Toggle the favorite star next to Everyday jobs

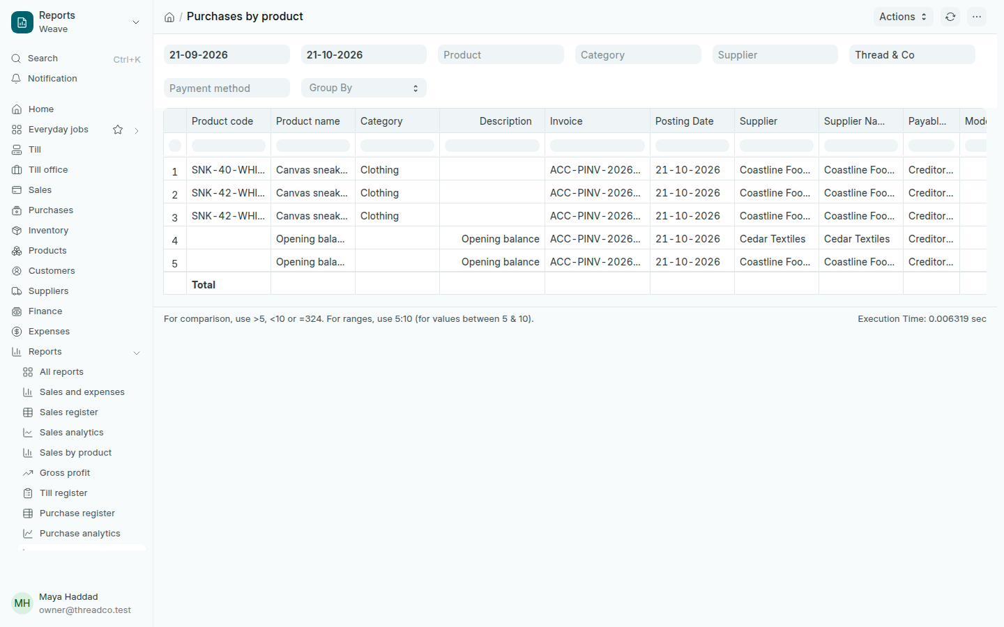click(x=118, y=130)
